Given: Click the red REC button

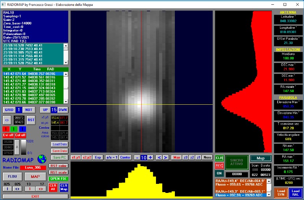Looking at the screenshot, I should coord(219,166).
